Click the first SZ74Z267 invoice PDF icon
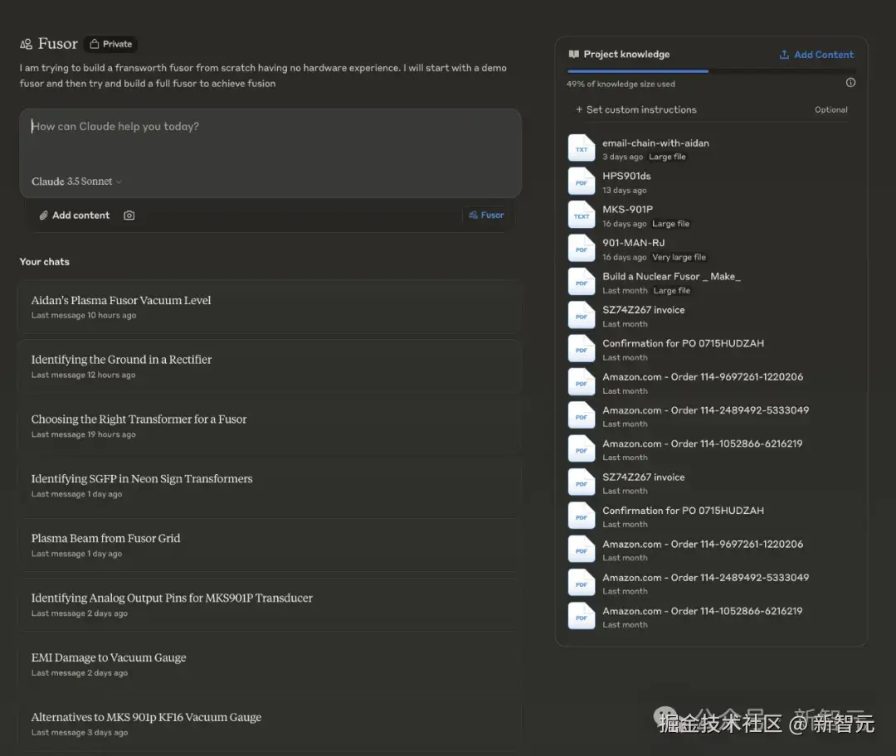The image size is (896, 756). [x=581, y=316]
